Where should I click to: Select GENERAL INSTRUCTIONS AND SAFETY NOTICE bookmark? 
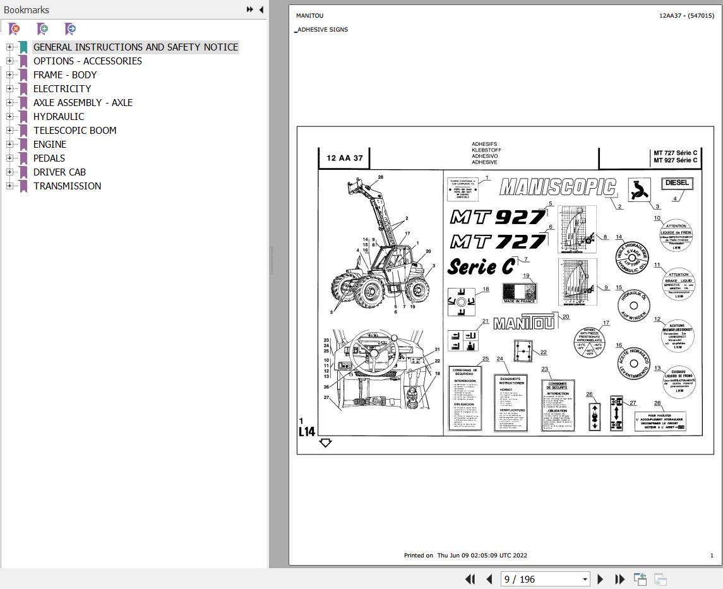tap(136, 47)
